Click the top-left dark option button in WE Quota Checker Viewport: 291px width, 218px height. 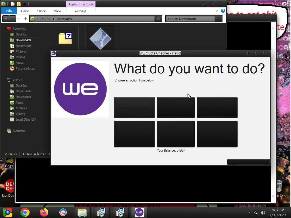134,108
